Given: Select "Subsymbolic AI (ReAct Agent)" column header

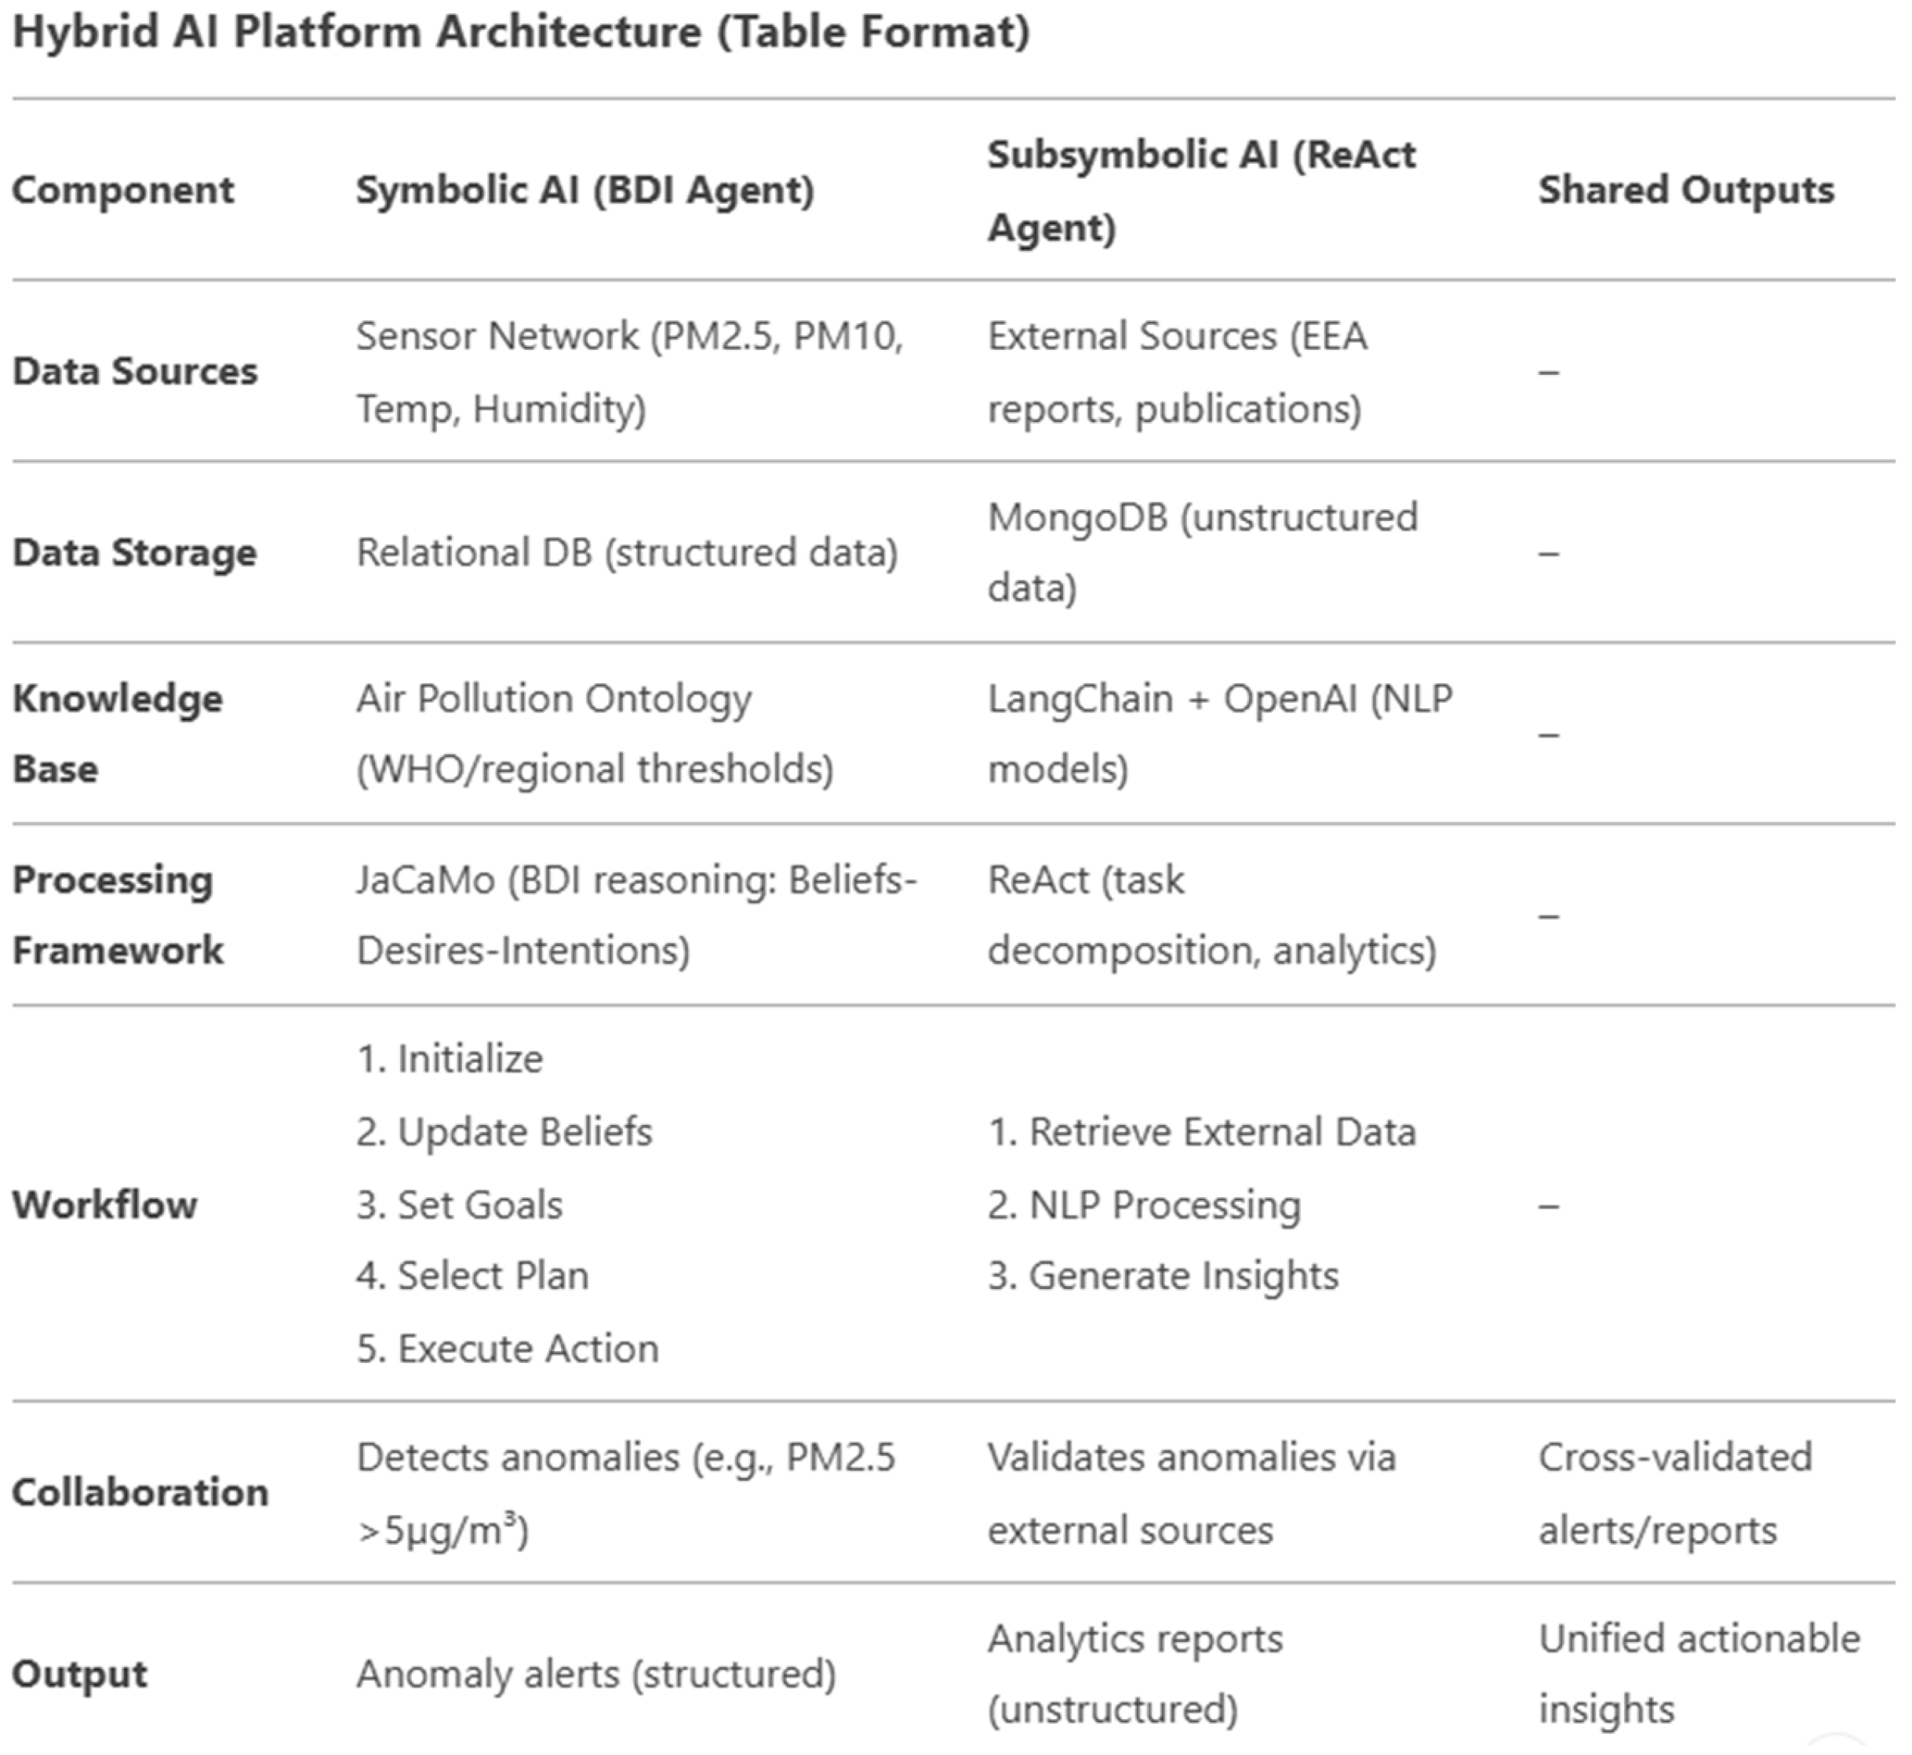Looking at the screenshot, I should click(1200, 190).
